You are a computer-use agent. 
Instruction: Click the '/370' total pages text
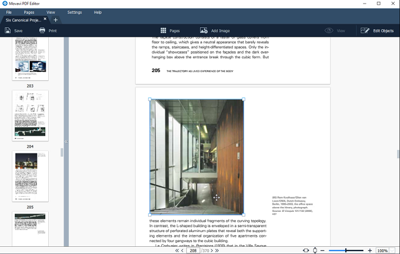[205, 250]
